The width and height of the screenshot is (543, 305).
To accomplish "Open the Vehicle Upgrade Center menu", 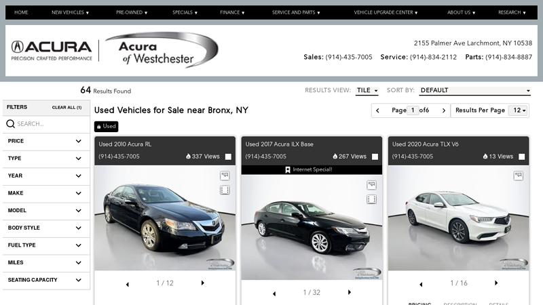I will tap(386, 12).
